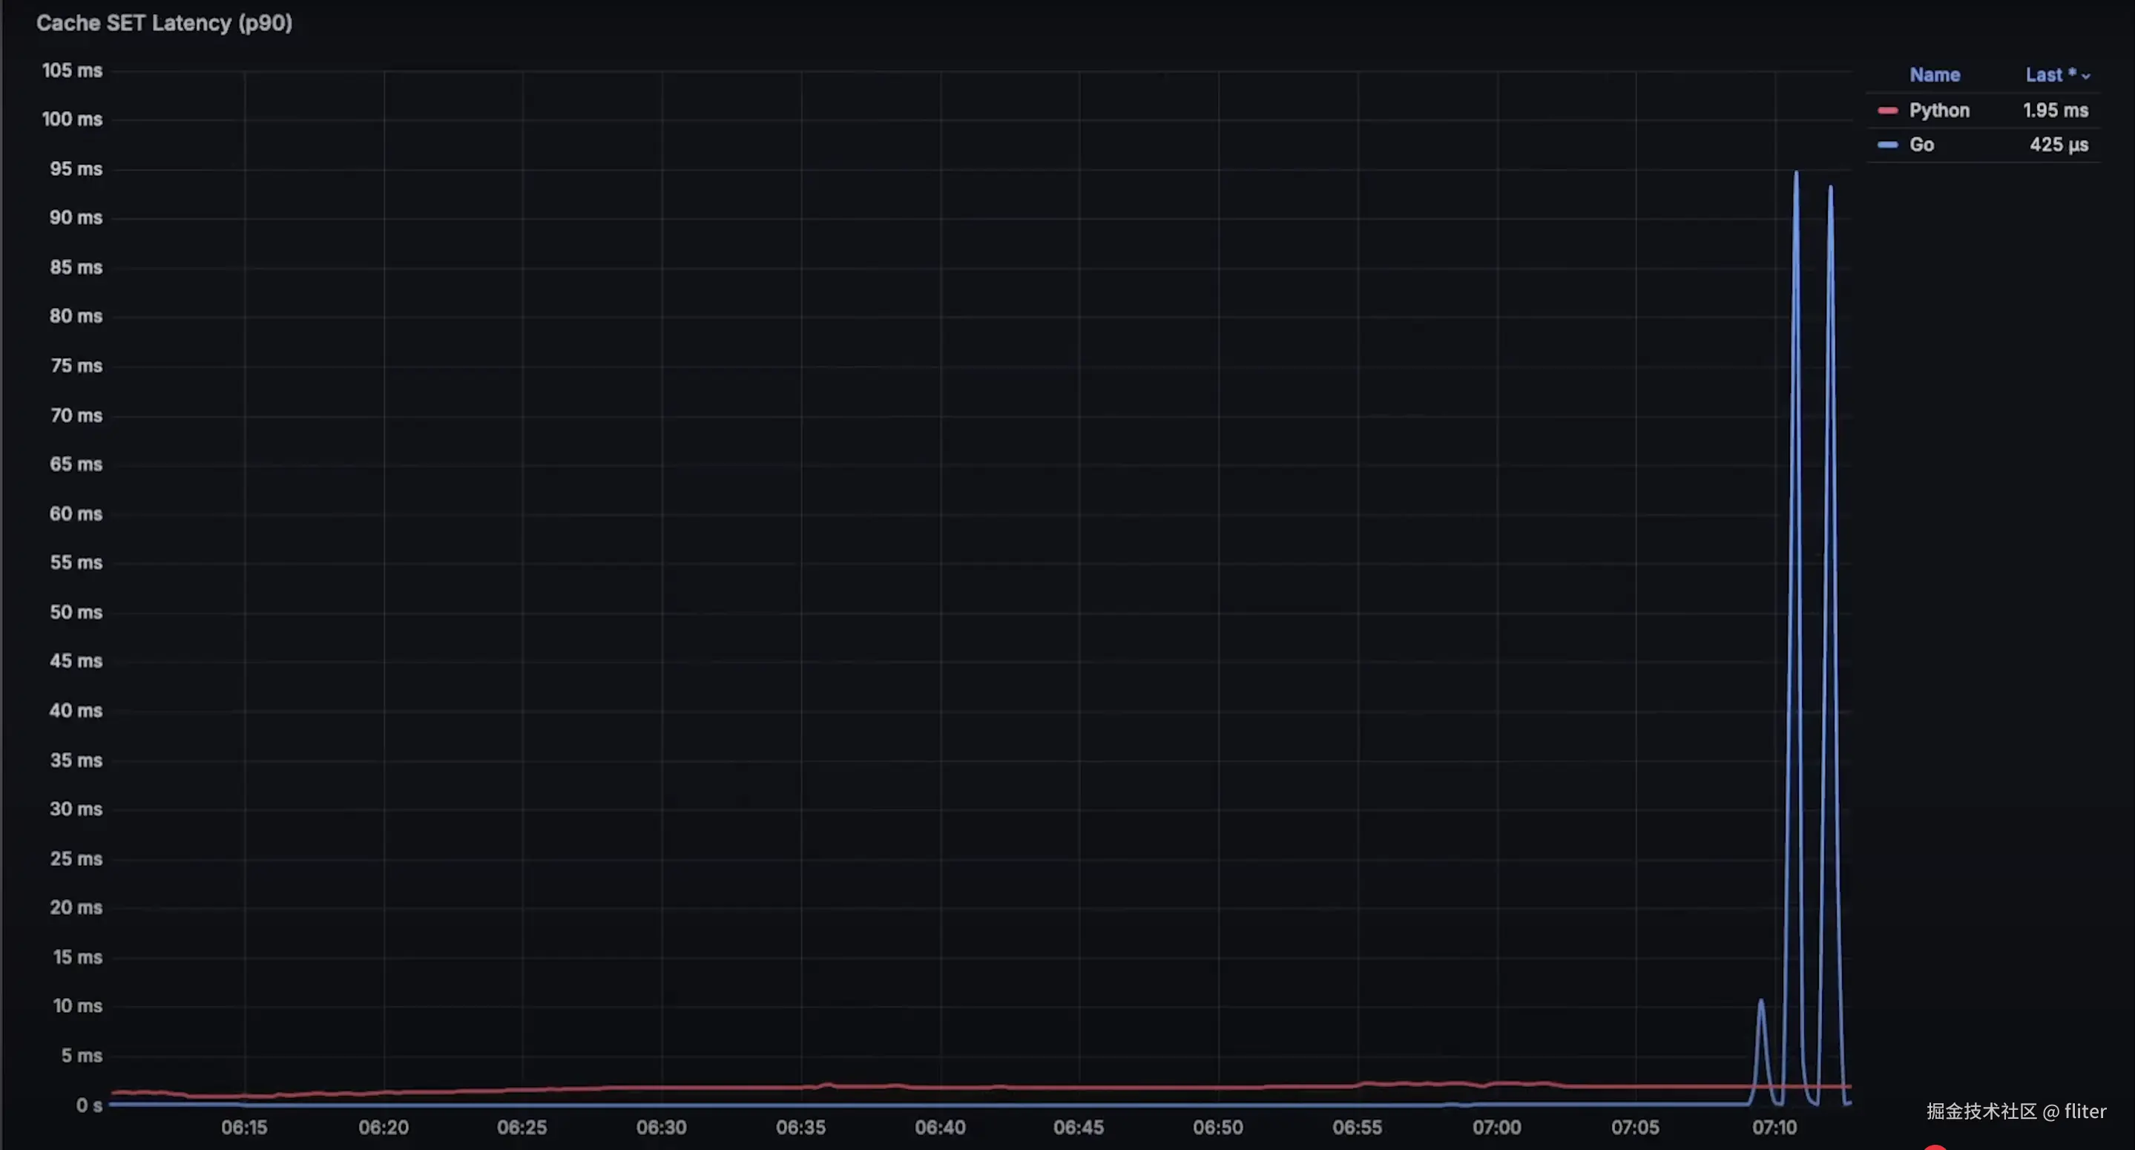Click the 0 s y-axis label
The width and height of the screenshot is (2135, 1150).
89,1105
